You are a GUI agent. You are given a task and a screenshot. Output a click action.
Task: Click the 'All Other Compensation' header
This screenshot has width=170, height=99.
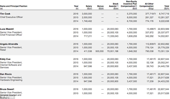pos(146,5)
